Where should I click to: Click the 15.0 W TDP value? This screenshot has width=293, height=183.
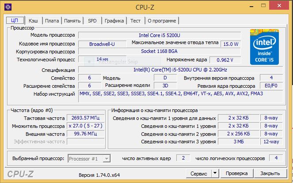231,44
